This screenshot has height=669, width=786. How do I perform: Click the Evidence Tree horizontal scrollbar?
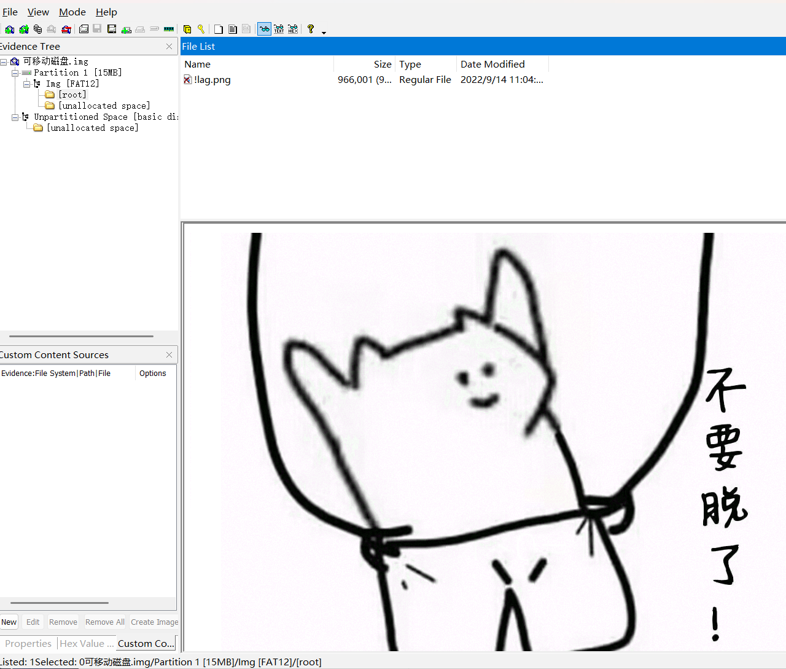click(81, 336)
